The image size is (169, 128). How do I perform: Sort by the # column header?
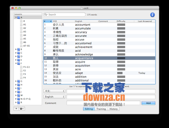tap(48, 21)
